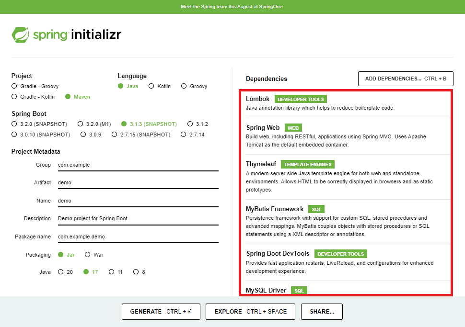Choose Spring Boot 3.1.2
The image size is (465, 327).
(x=198, y=124)
